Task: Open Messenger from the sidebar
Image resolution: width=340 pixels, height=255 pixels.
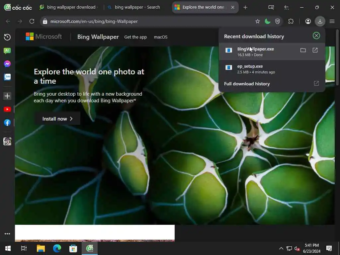Action: 7,64
